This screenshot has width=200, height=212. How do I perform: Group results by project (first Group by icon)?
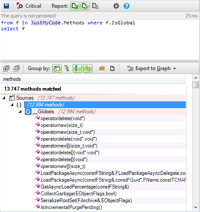click(x=57, y=68)
